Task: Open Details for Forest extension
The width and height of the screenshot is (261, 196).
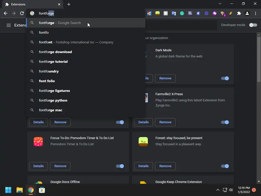Action: tap(143, 166)
